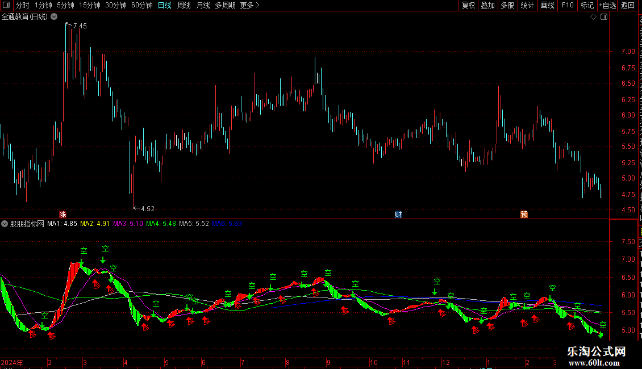Switch to 日线 daily chart
This screenshot has height=369, width=642.
165,5
